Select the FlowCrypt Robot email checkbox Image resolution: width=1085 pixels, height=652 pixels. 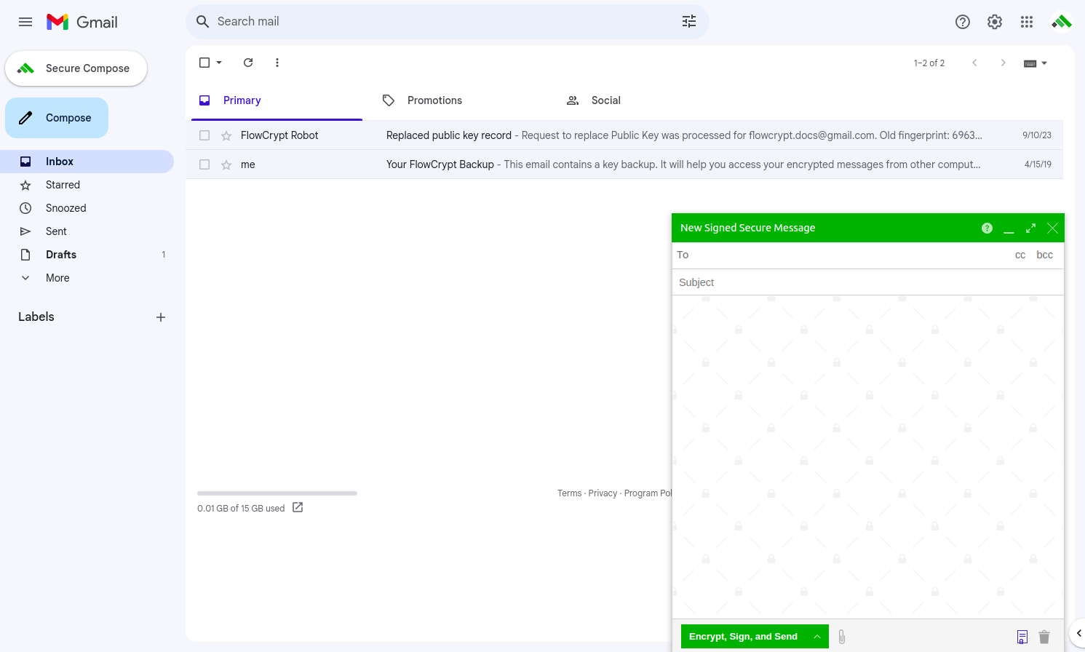[204, 135]
